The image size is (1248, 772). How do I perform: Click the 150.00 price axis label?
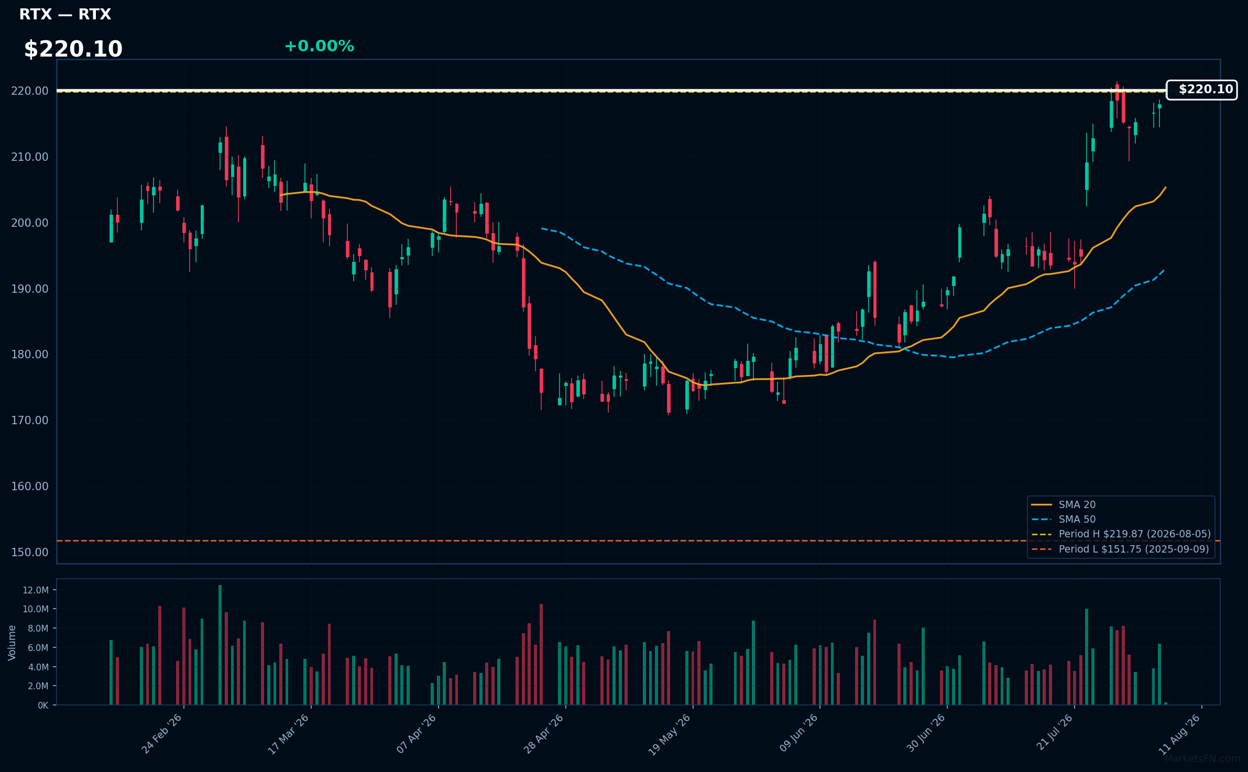coord(30,553)
